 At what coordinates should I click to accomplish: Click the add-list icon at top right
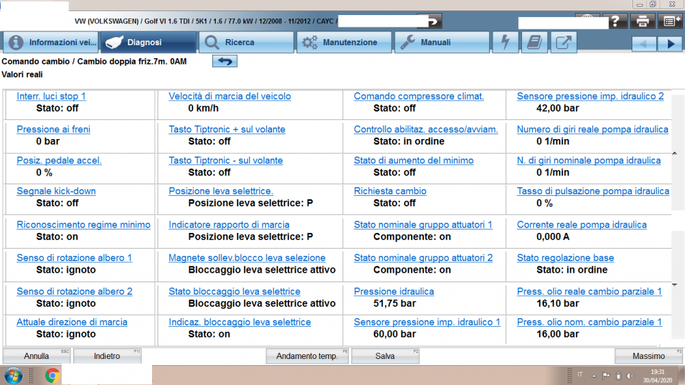(669, 21)
